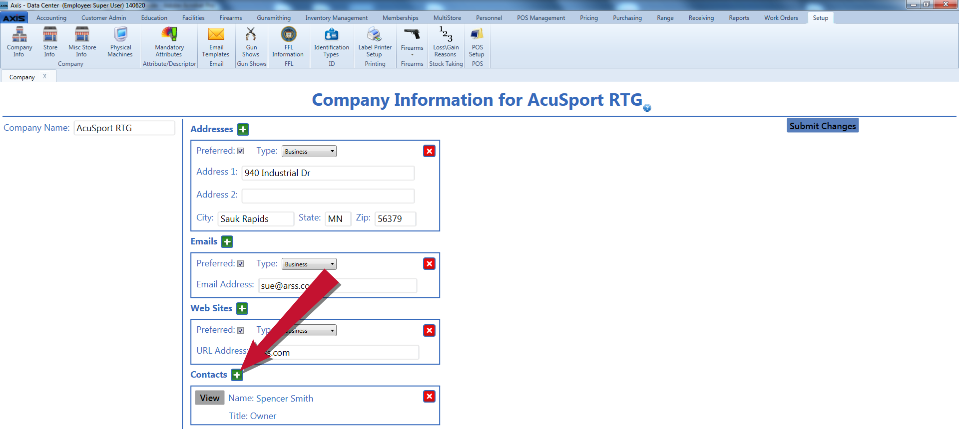Image resolution: width=959 pixels, height=429 pixels.
Task: Switch to the Memberships tab
Action: tap(401, 18)
